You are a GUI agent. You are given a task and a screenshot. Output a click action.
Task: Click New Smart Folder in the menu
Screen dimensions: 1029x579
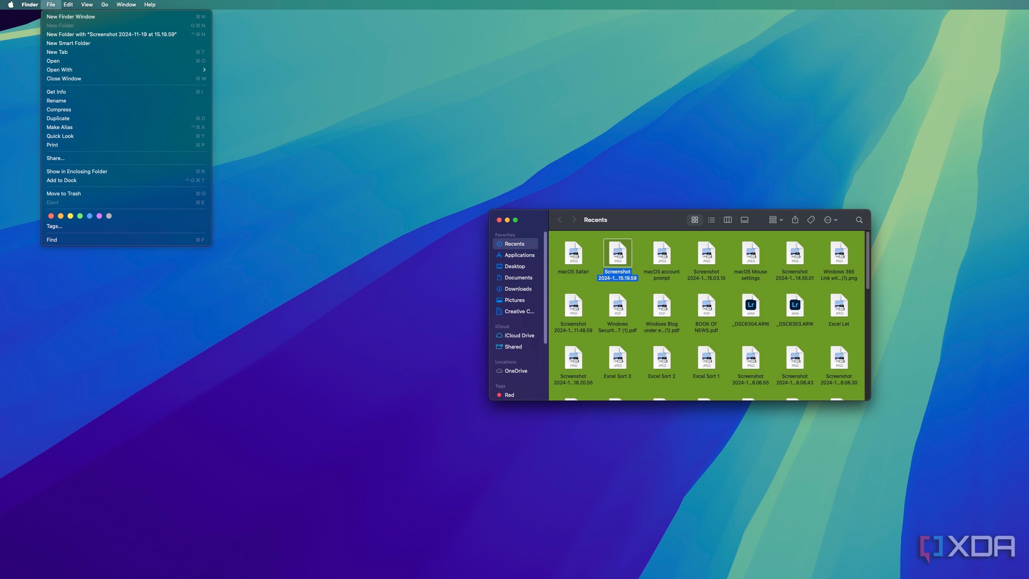click(68, 43)
